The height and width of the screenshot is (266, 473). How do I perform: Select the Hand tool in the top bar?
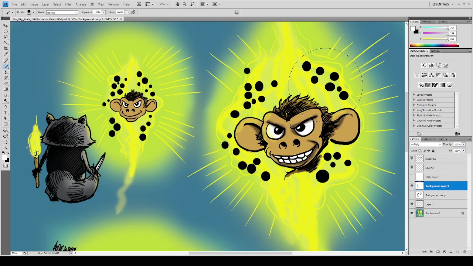178,4
